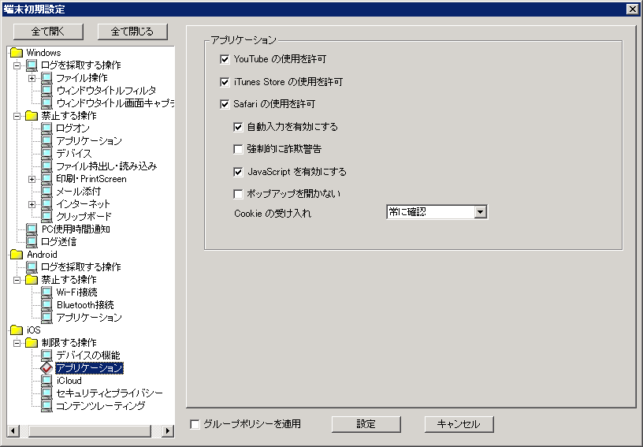Viewport: 643px width, 447px height.
Task: Click the monitor icon next to メール添付
Action: click(x=46, y=192)
